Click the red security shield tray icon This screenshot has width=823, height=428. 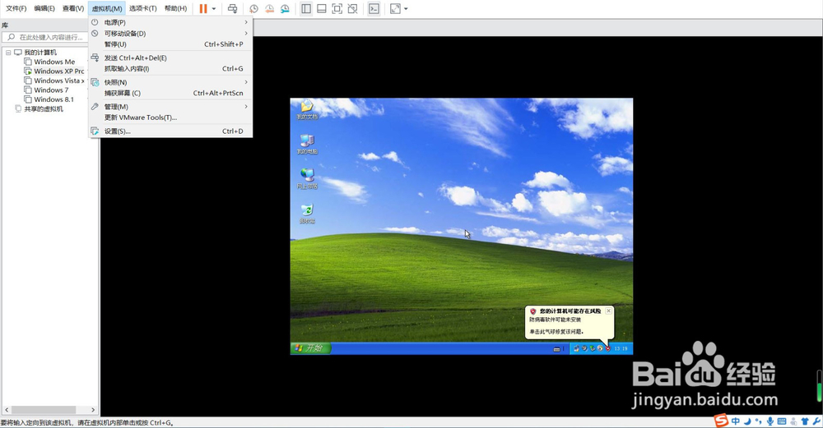[608, 348]
